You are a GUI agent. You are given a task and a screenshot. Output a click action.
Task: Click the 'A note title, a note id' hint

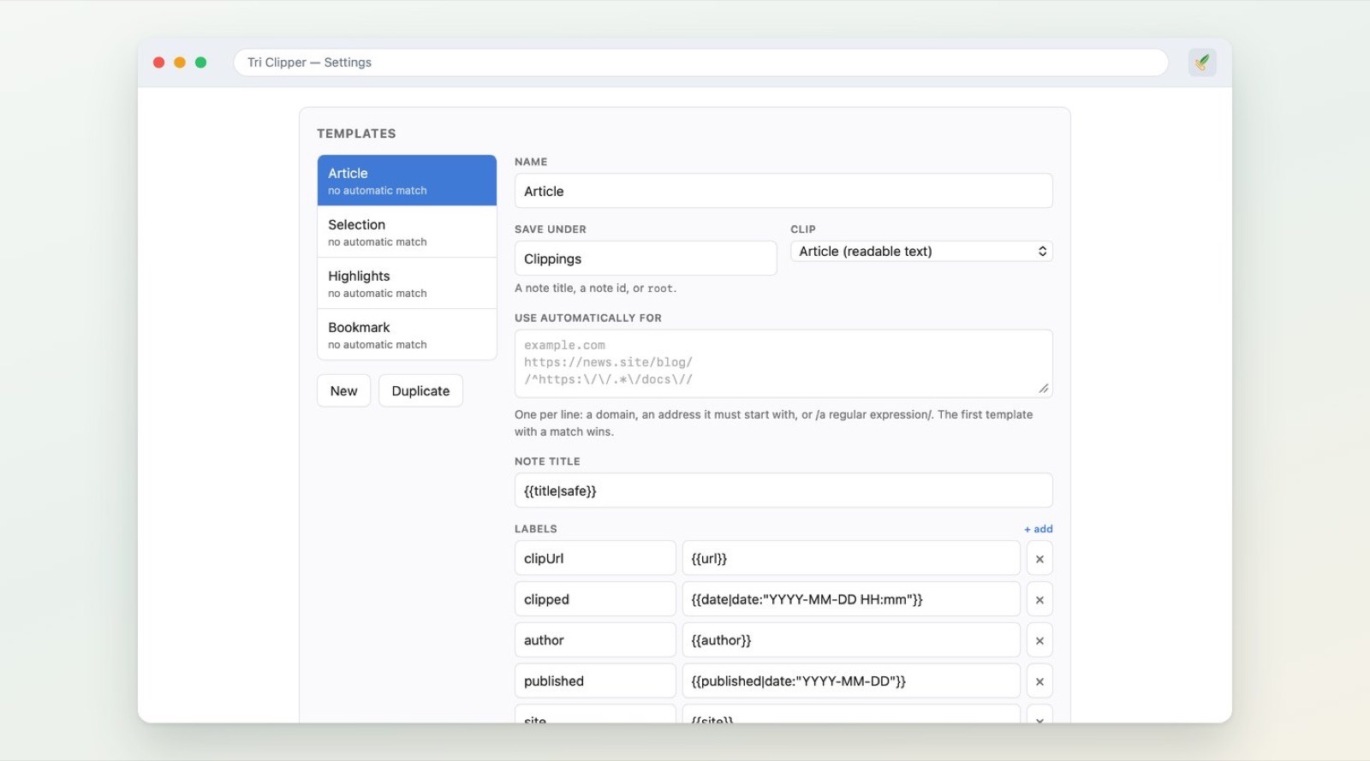(x=595, y=288)
